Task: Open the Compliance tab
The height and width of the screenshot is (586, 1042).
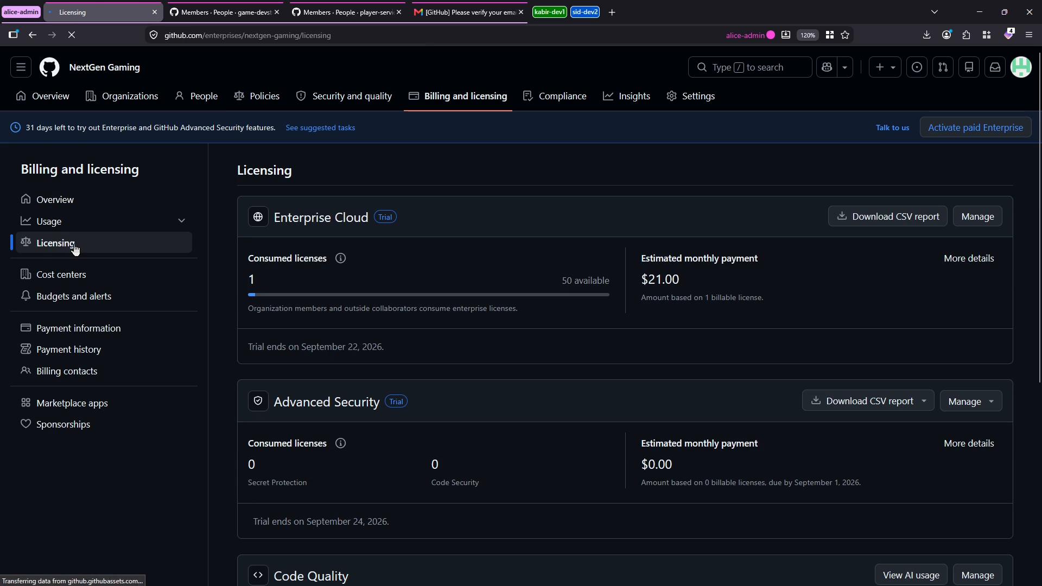Action: point(555,96)
